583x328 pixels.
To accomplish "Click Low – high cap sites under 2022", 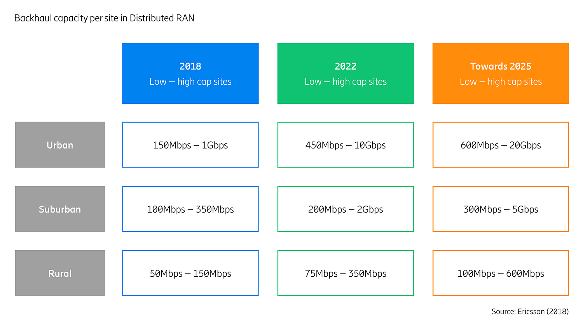I will point(345,82).
